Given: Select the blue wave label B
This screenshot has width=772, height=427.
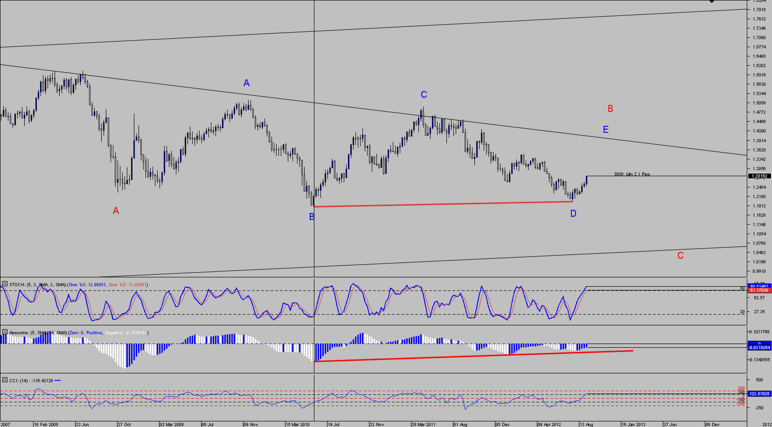Looking at the screenshot, I should (x=312, y=217).
